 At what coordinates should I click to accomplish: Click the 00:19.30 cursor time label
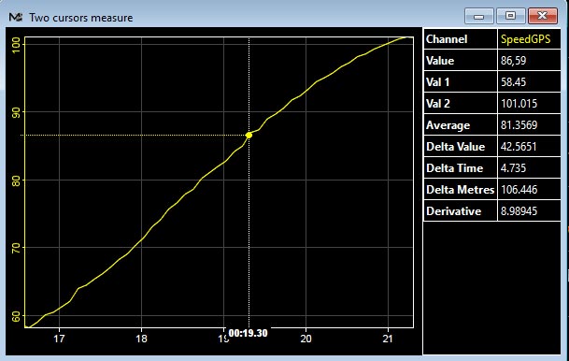(249, 333)
